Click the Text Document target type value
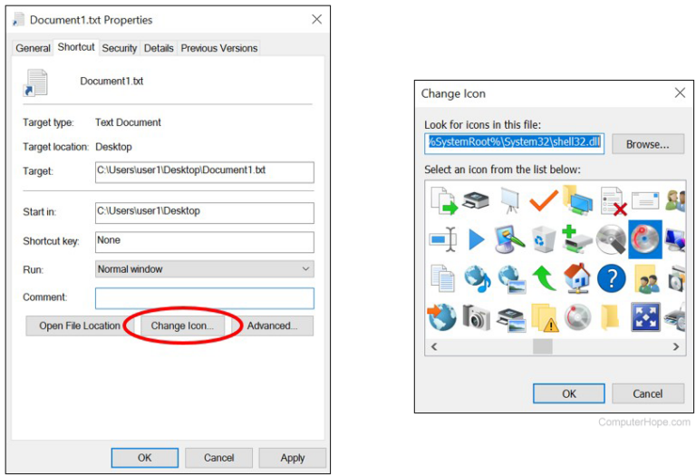The image size is (696, 476). (x=128, y=122)
